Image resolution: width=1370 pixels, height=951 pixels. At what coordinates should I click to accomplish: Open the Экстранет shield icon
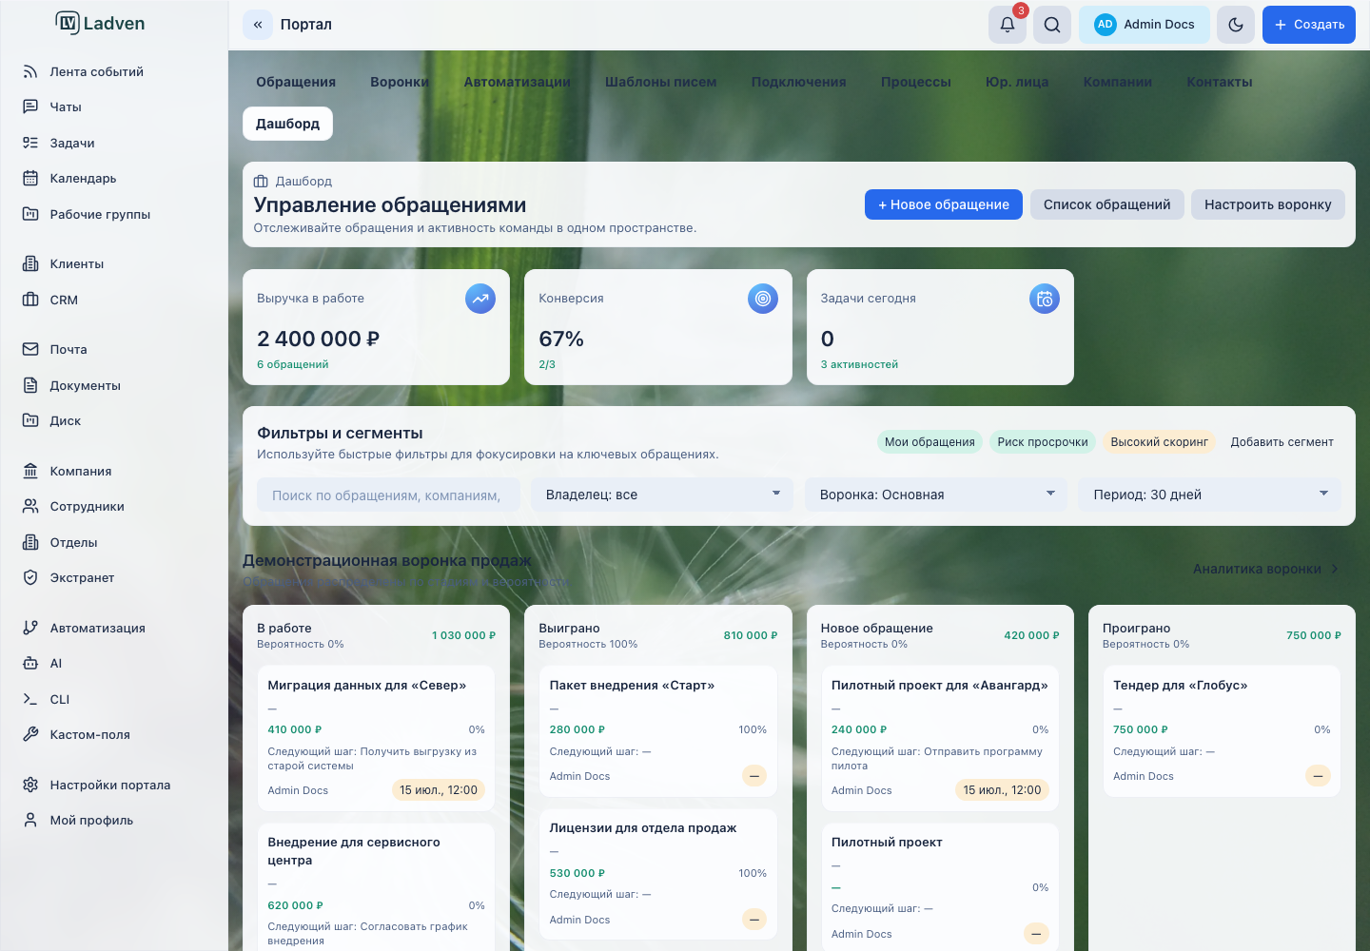[30, 577]
